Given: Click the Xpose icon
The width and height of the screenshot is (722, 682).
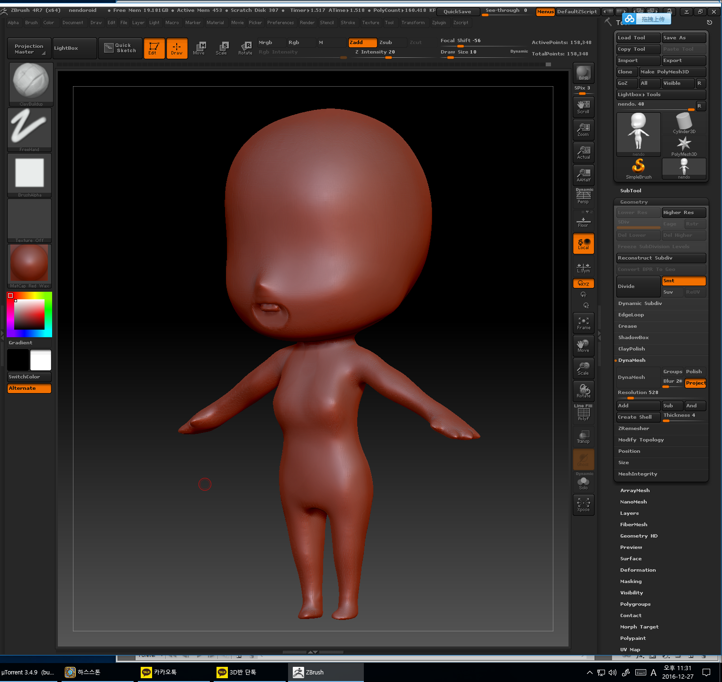Looking at the screenshot, I should (x=583, y=504).
